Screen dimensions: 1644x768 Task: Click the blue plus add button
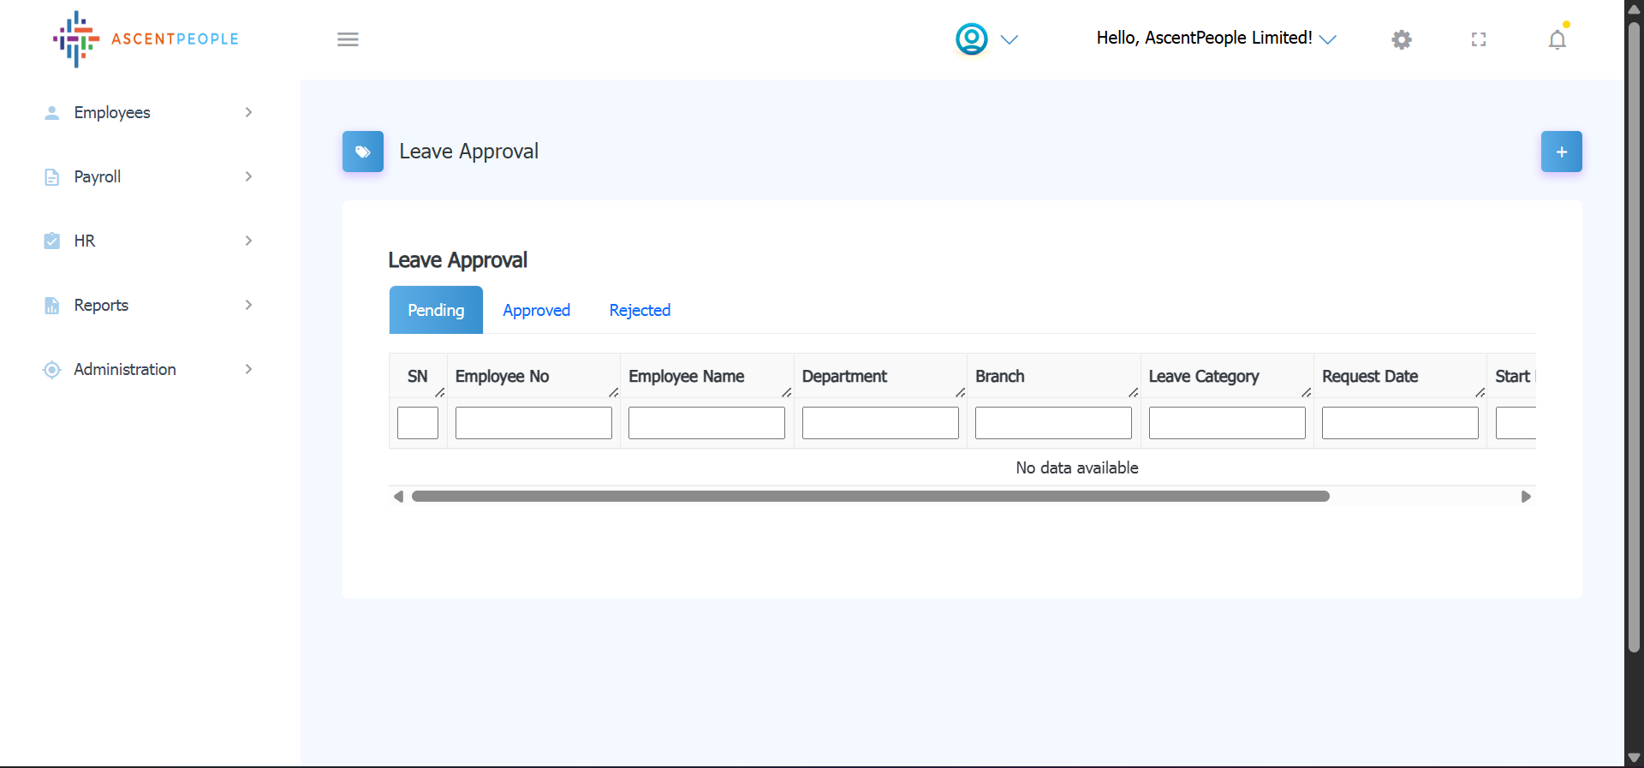pyautogui.click(x=1561, y=152)
